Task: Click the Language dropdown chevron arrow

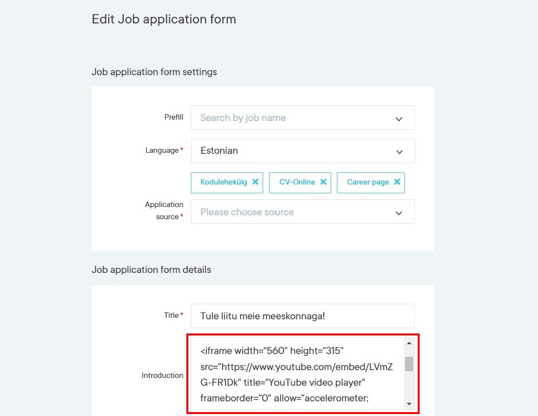Action: pos(399,152)
